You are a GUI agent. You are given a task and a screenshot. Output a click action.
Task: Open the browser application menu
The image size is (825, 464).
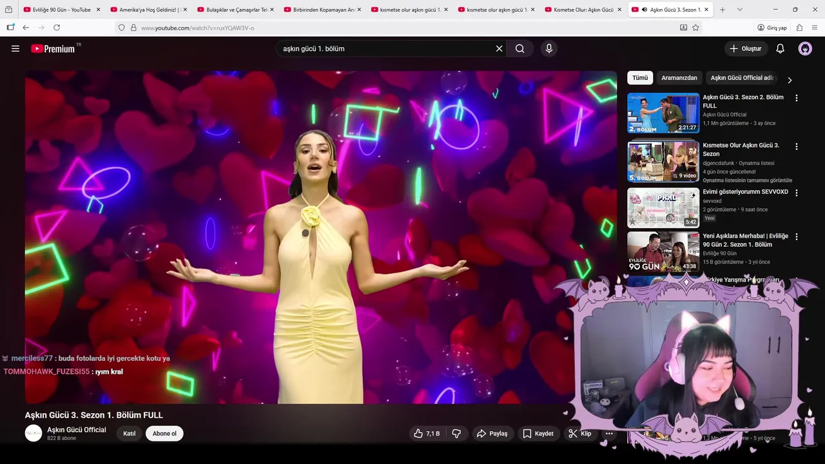[x=815, y=28]
